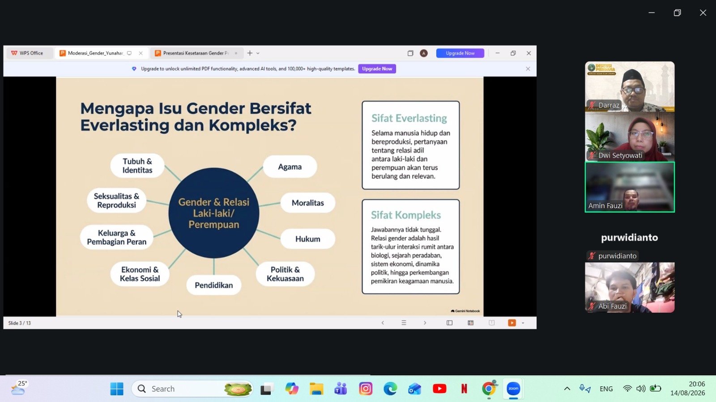The image size is (716, 402).
Task: Click the WPS window layout icon
Action: click(410, 53)
